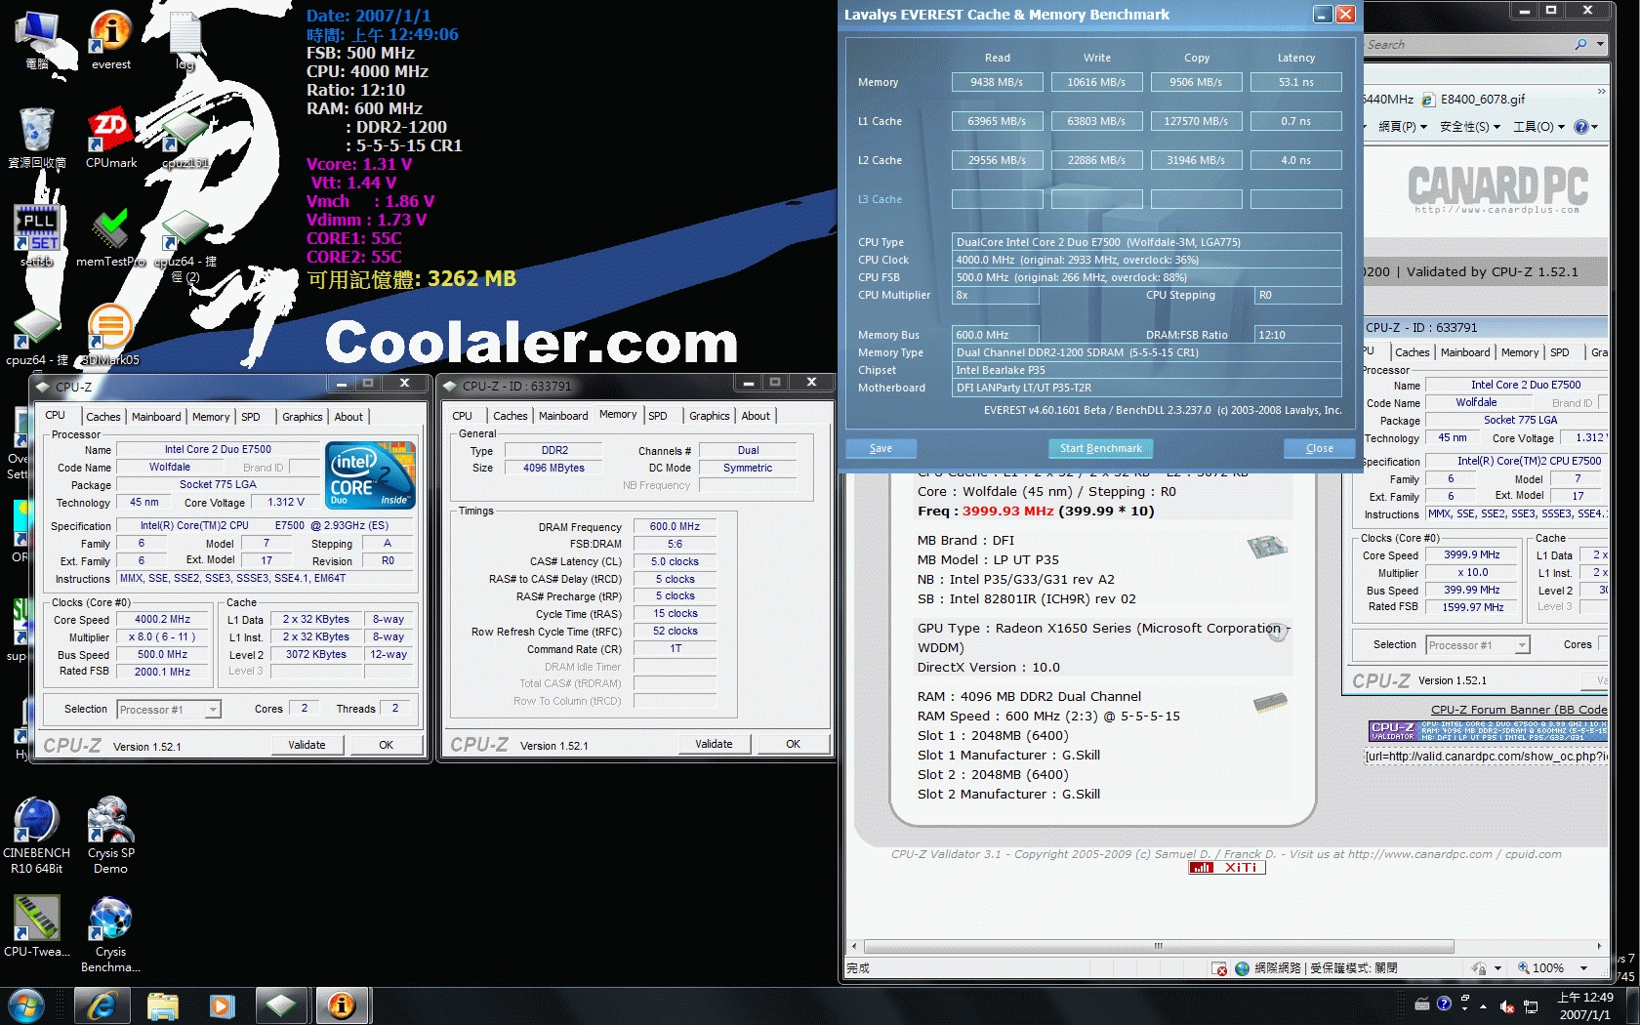Switch to EVEREST via taskbar icon
The height and width of the screenshot is (1025, 1640).
pos(342,1005)
